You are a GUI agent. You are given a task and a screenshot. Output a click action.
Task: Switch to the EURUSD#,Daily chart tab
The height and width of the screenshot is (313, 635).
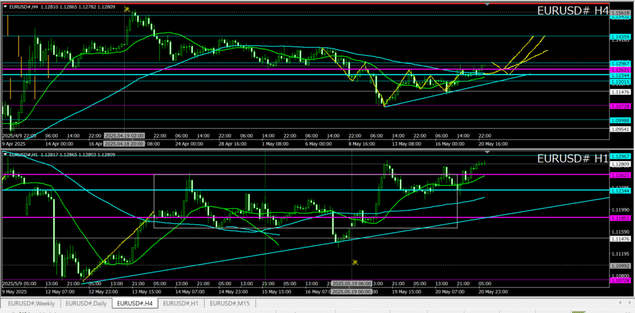point(86,303)
